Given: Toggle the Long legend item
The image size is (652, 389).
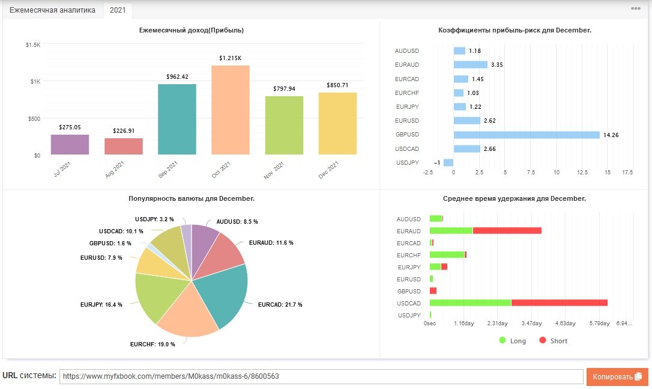Looking at the screenshot, I should [x=512, y=341].
